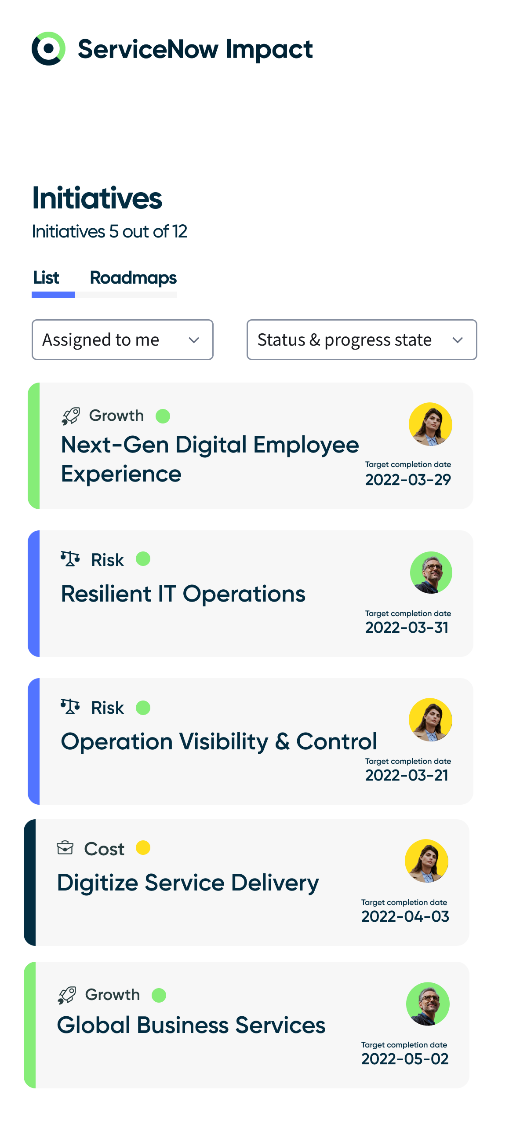Click the yellow status dot beside Cost

[x=143, y=847]
